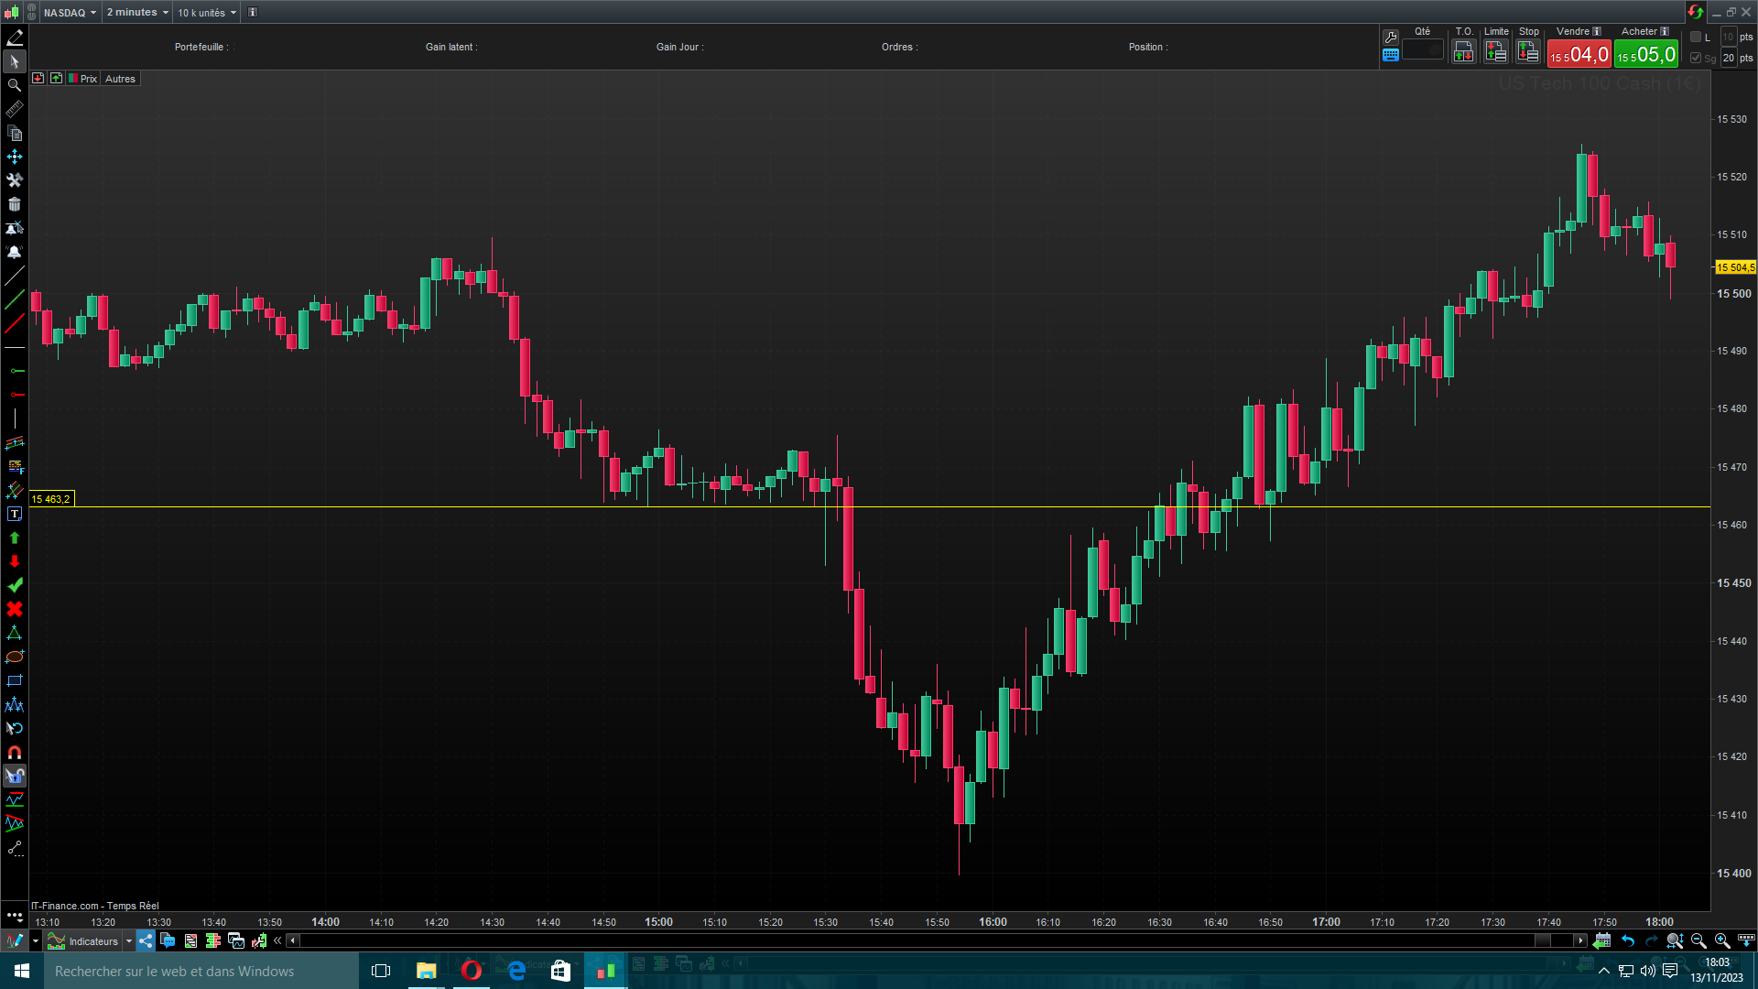Click the zoom magnifier tool
The width and height of the screenshot is (1758, 989).
tap(15, 85)
